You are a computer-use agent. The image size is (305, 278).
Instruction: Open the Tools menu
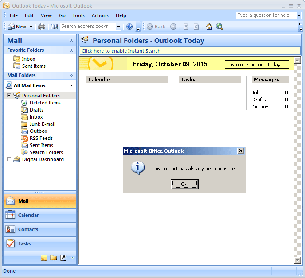click(x=78, y=15)
